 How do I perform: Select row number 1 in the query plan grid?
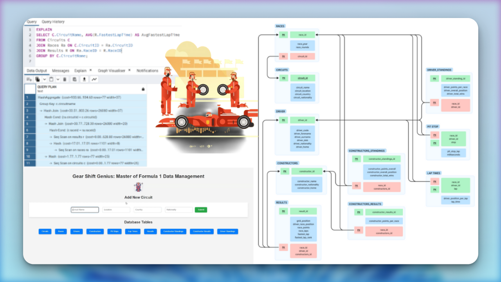tap(30, 98)
